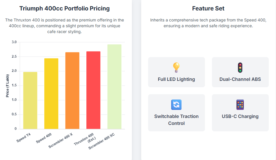Click the USB-C Charging label
The height and width of the screenshot is (160, 276).
coord(240,116)
